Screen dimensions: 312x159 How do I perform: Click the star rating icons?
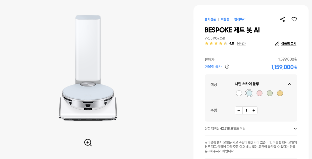pyautogui.click(x=216, y=43)
